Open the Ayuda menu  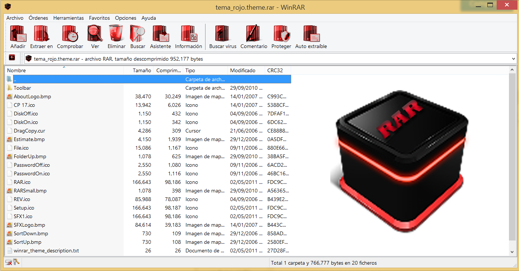(x=149, y=18)
